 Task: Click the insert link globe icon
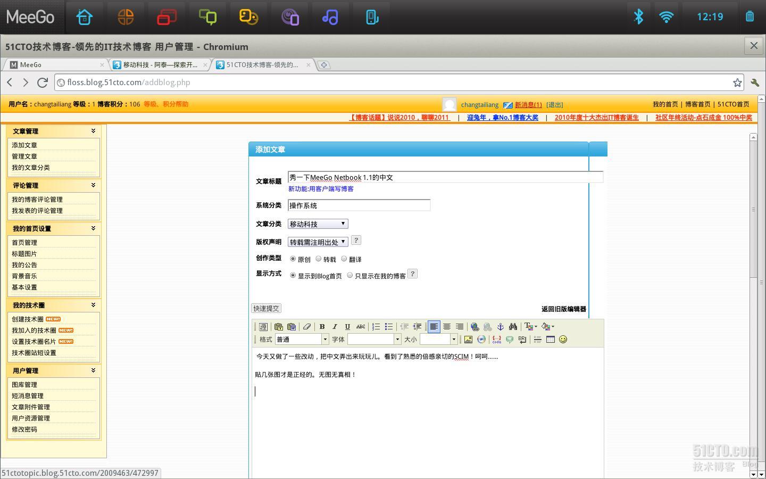click(x=474, y=327)
